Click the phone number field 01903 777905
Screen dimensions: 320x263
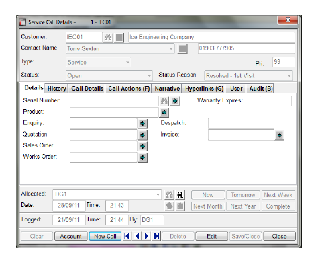click(x=246, y=48)
